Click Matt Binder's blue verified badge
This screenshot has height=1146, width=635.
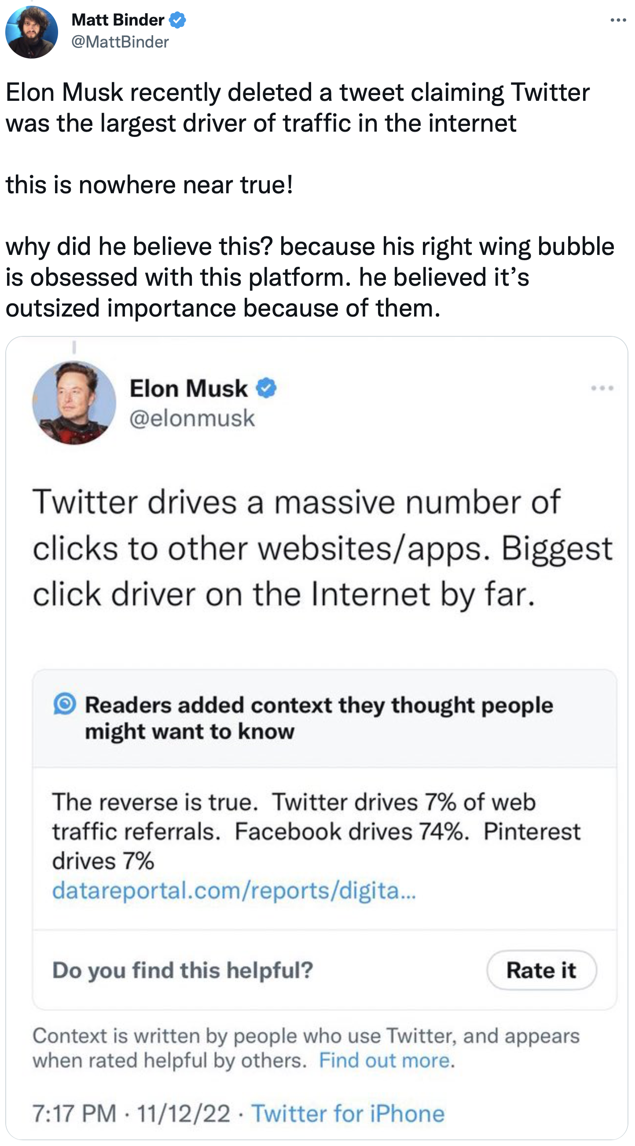tap(177, 20)
